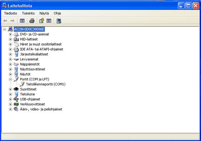Image resolution: width=201 pixels, height=141 pixels.
Task: Click the mouse icon for Hiiret
Action: (x=16, y=44)
